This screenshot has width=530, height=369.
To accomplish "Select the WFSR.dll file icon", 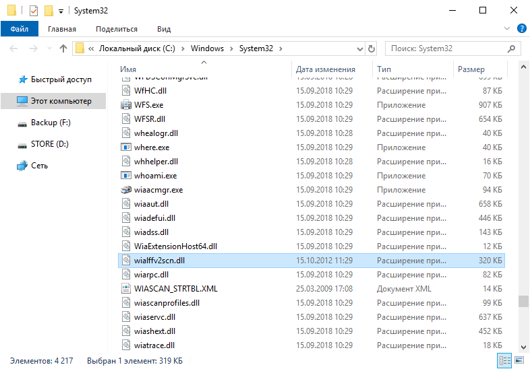I will click(126, 119).
